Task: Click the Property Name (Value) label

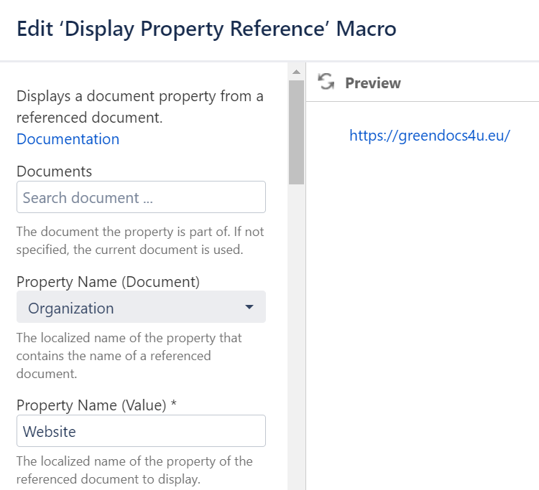Action: [96, 405]
